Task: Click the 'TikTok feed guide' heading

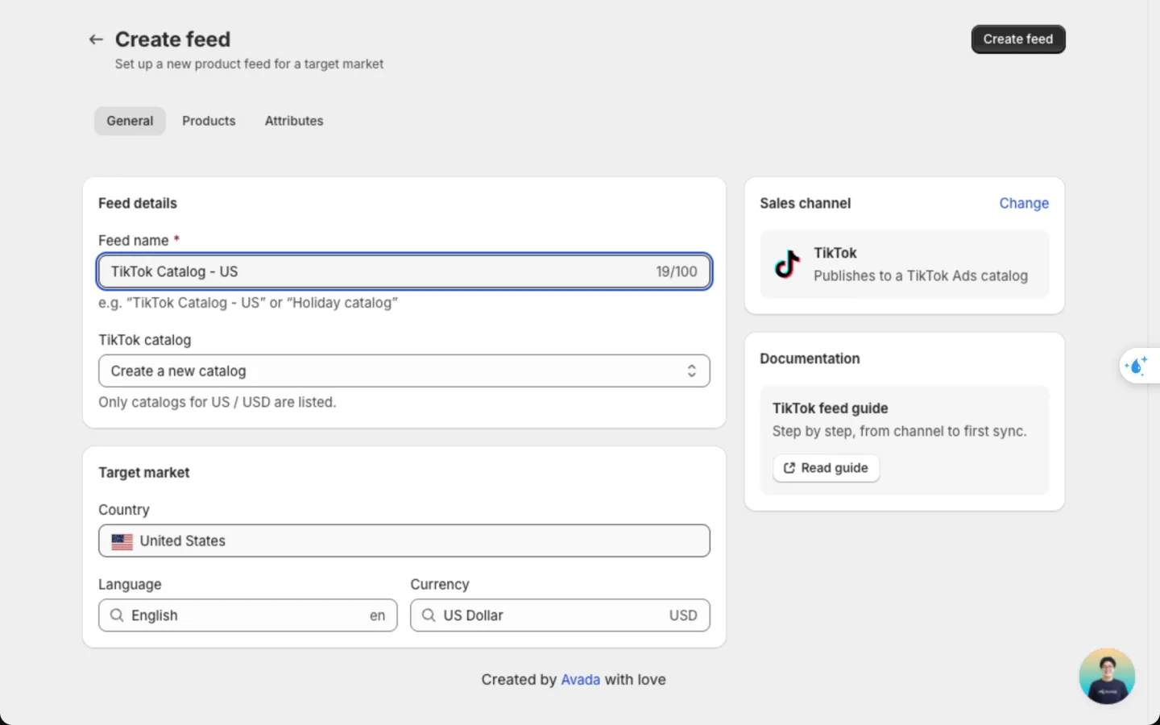Action: (830, 408)
